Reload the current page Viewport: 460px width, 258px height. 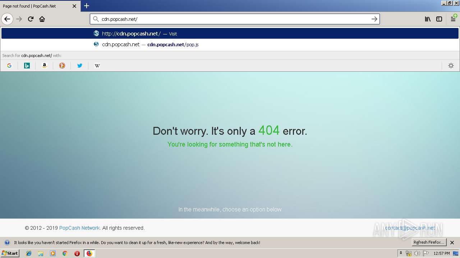pyautogui.click(x=31, y=19)
